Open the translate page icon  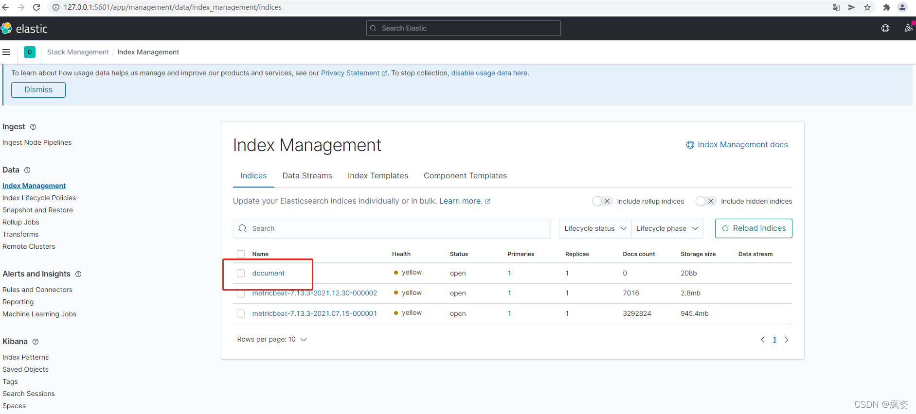[x=836, y=7]
